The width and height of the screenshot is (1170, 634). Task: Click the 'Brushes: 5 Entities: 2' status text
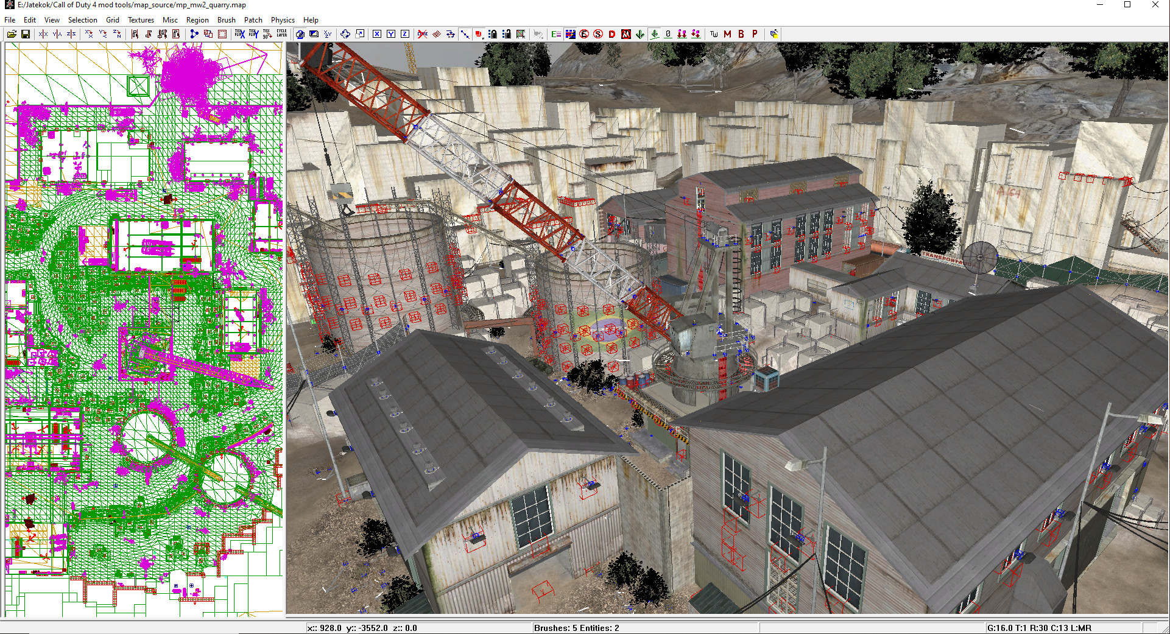pyautogui.click(x=577, y=628)
